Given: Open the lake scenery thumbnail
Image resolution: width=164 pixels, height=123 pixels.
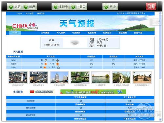Looking at the screenshot, I should 101,77.
